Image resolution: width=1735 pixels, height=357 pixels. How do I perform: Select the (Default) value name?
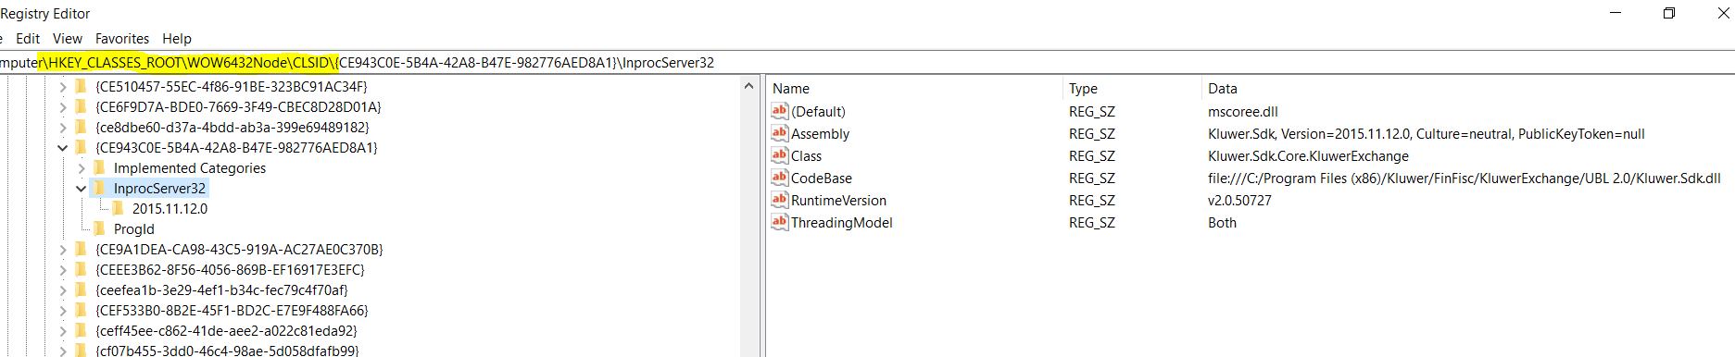pyautogui.click(x=818, y=111)
